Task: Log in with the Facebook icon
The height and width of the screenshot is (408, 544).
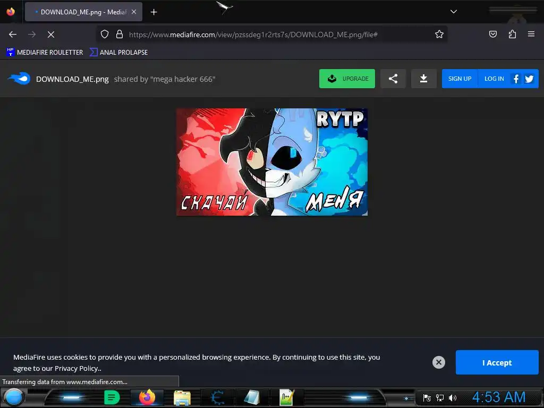Action: (x=516, y=79)
